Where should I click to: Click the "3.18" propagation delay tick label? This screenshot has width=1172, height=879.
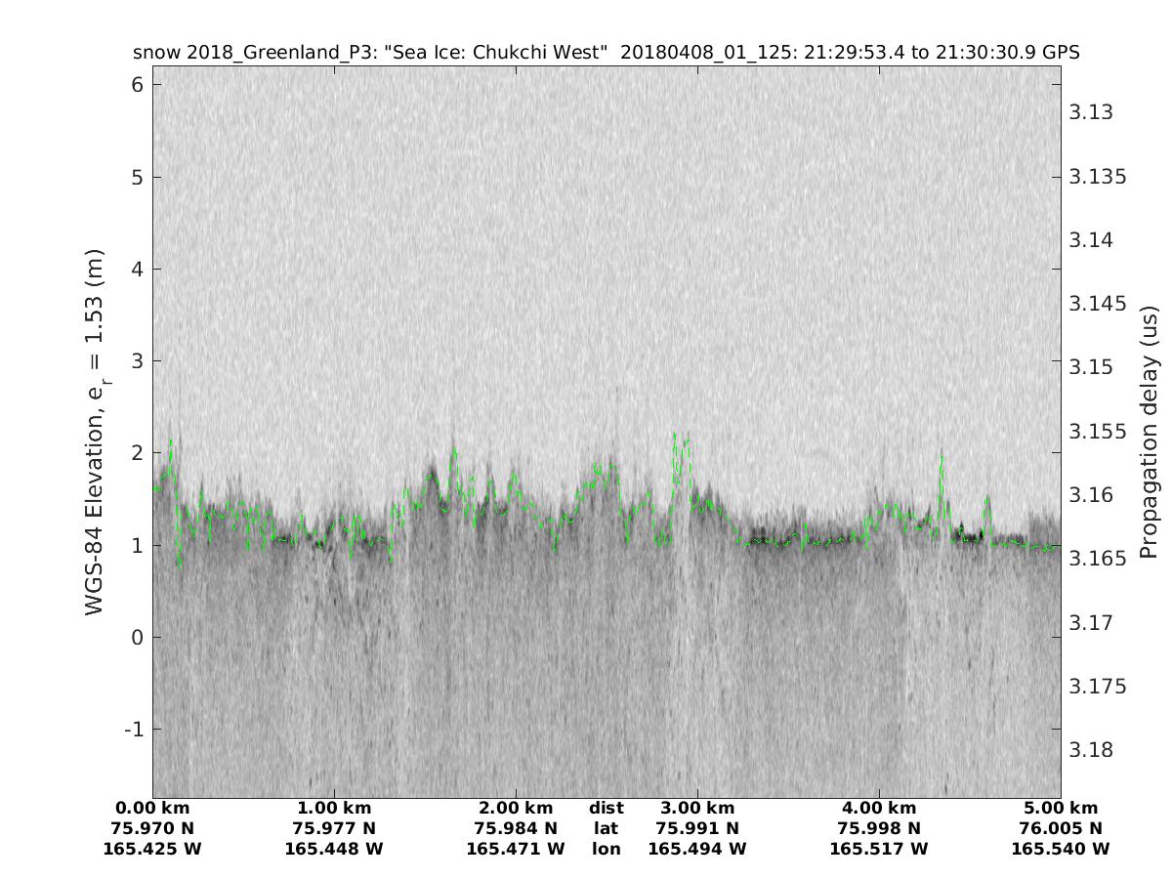point(1090,750)
